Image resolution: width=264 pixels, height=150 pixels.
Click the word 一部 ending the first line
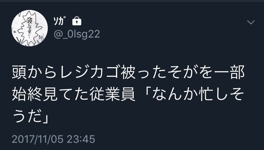tap(229, 73)
